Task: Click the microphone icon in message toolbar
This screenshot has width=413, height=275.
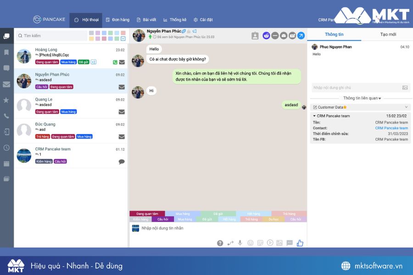Action: pyautogui.click(x=240, y=243)
